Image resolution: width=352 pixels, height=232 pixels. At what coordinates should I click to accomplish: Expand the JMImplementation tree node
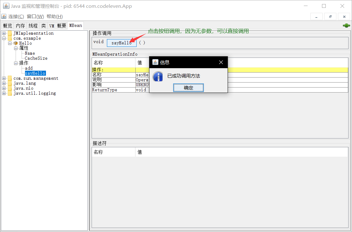coord(4,33)
